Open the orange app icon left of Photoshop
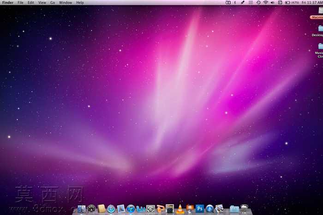 pos(190,209)
